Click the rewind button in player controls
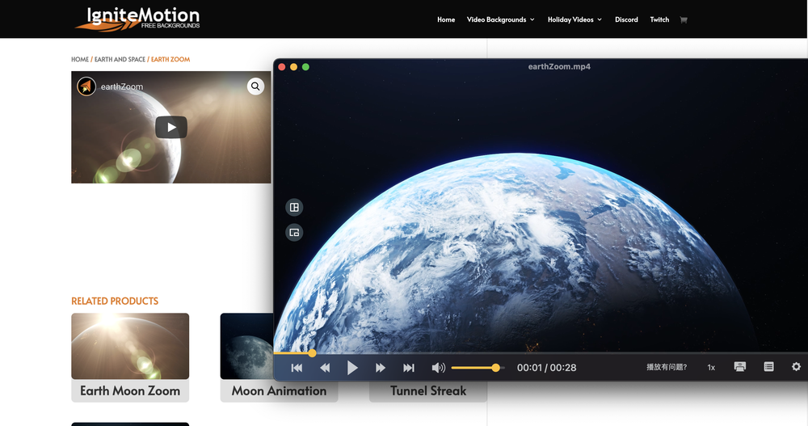This screenshot has height=426, width=808. (x=325, y=368)
